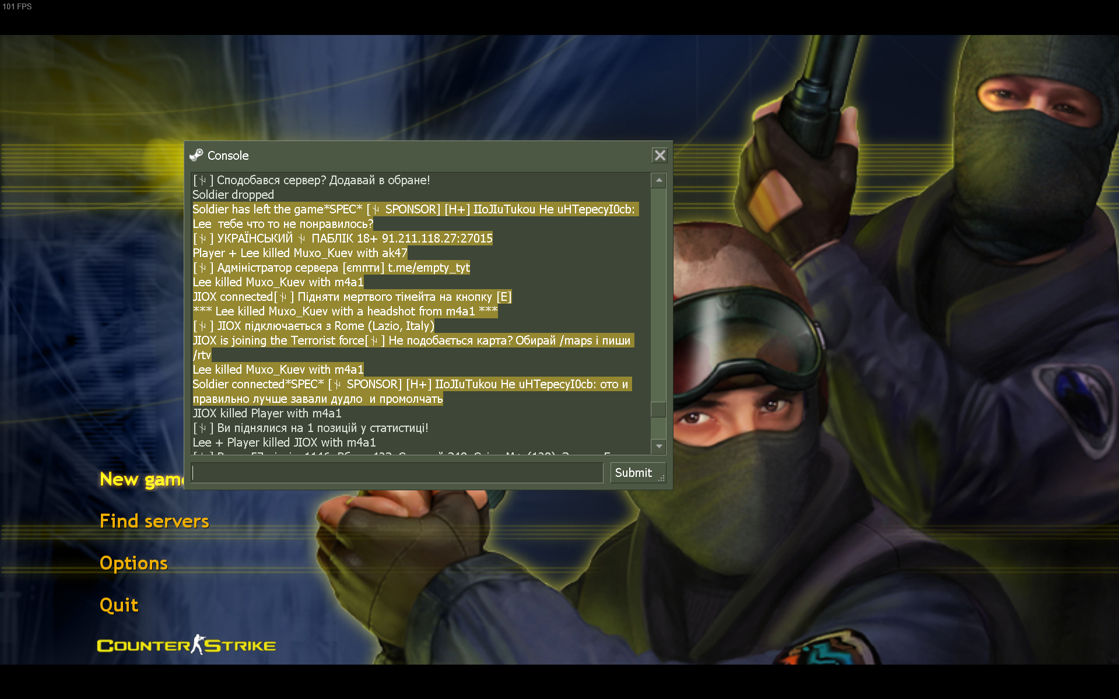Click the Counter-Strike logo
The height and width of the screenshot is (699, 1119).
(187, 645)
